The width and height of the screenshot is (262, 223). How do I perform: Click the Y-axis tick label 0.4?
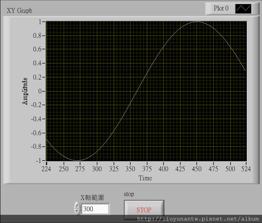[37, 63]
